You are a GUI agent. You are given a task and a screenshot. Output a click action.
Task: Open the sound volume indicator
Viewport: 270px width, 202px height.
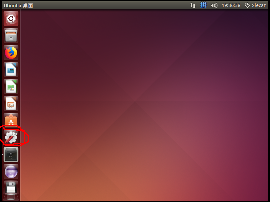pos(214,6)
